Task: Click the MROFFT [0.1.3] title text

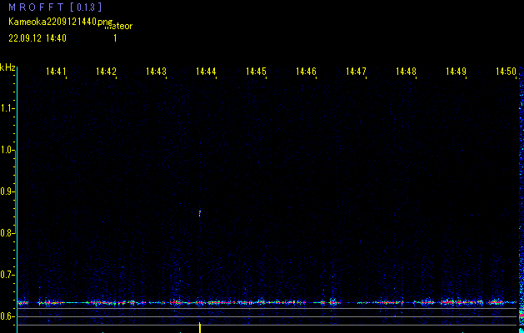Action: pos(55,7)
